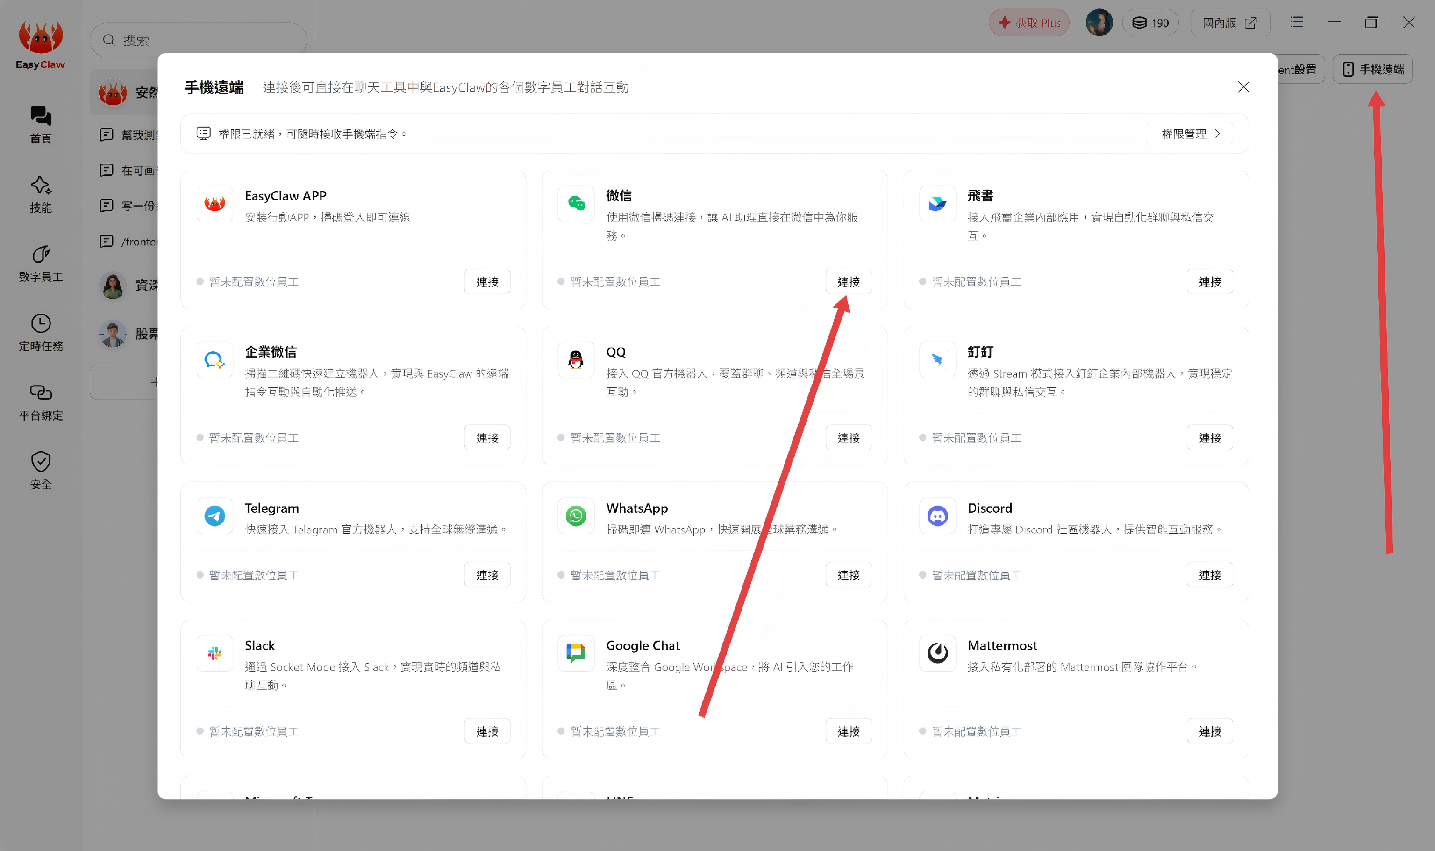Screen dimensions: 1435x851
Task: Click the Telegram paper plane icon
Action: [x=214, y=515]
